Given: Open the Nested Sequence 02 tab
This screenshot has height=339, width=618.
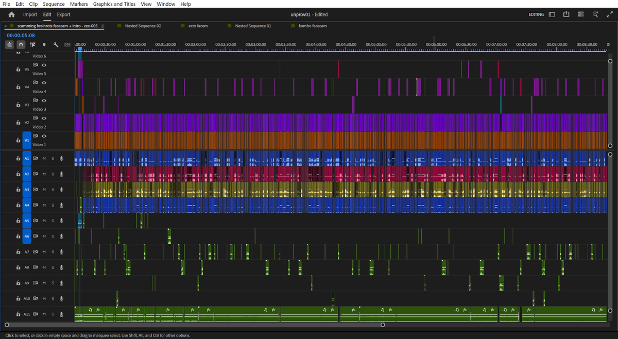Looking at the screenshot, I should coord(143,26).
